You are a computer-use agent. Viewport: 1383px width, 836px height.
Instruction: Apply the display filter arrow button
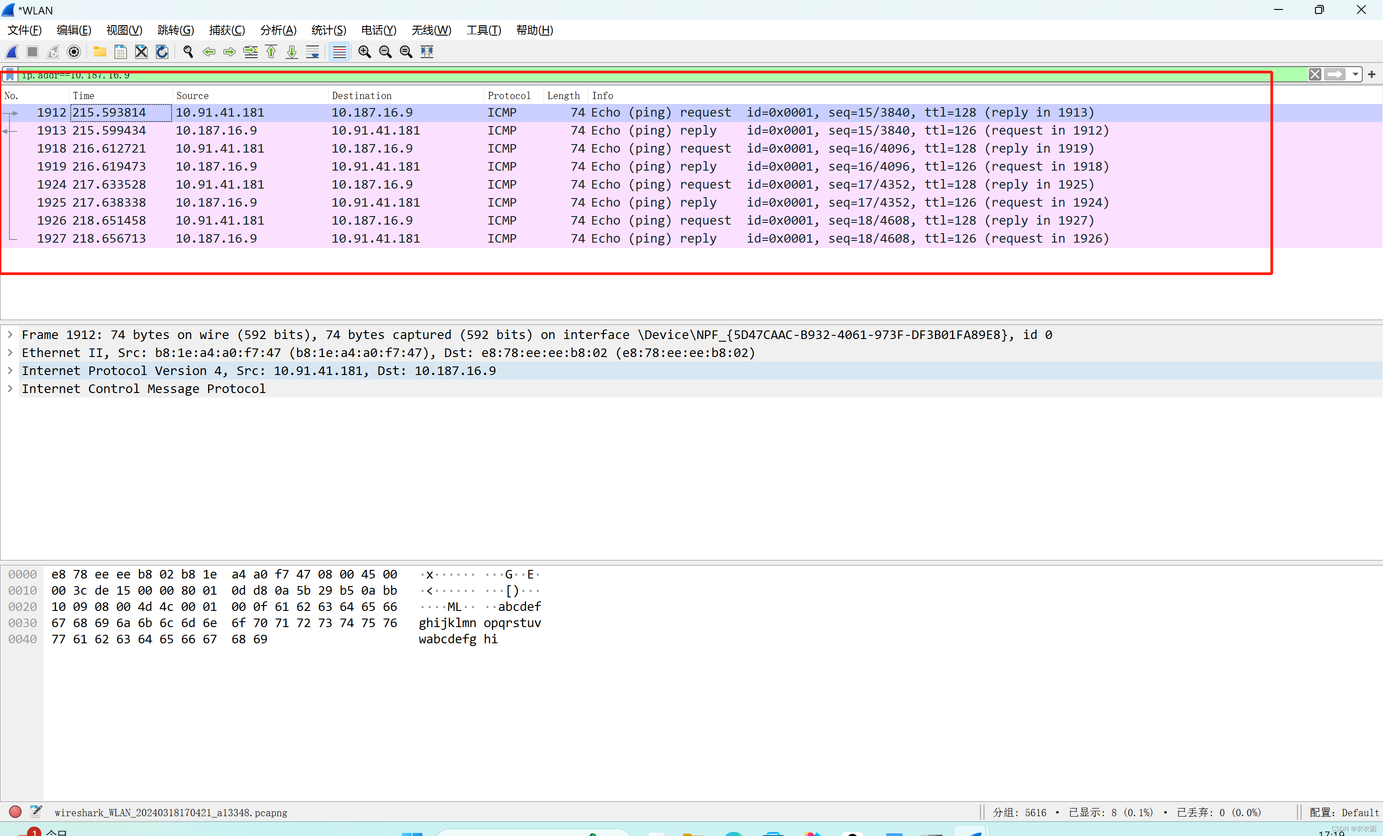click(1335, 74)
